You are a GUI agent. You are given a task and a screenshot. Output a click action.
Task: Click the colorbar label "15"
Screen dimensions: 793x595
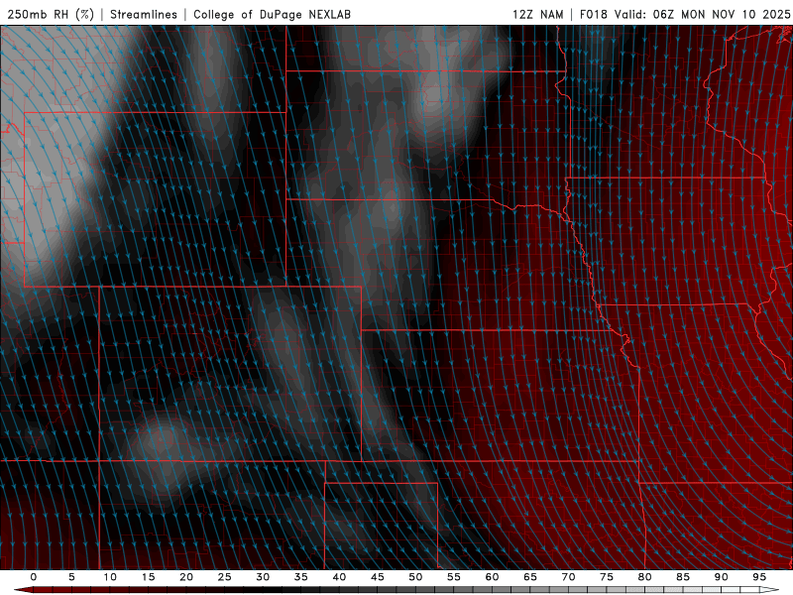pyautogui.click(x=148, y=577)
